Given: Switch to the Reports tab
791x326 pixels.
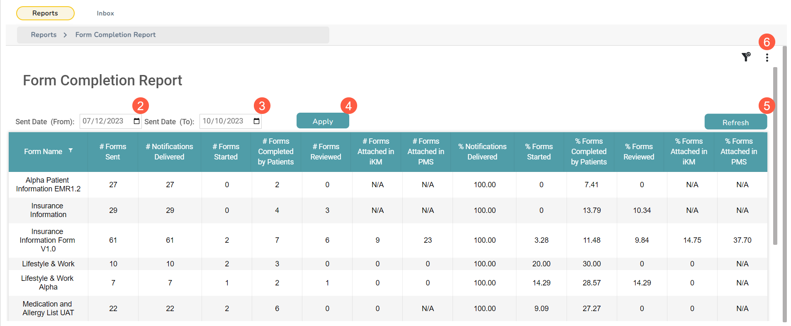Looking at the screenshot, I should (x=45, y=13).
